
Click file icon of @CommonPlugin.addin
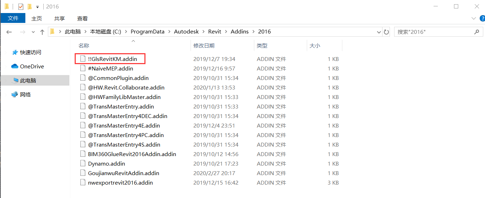[83, 78]
